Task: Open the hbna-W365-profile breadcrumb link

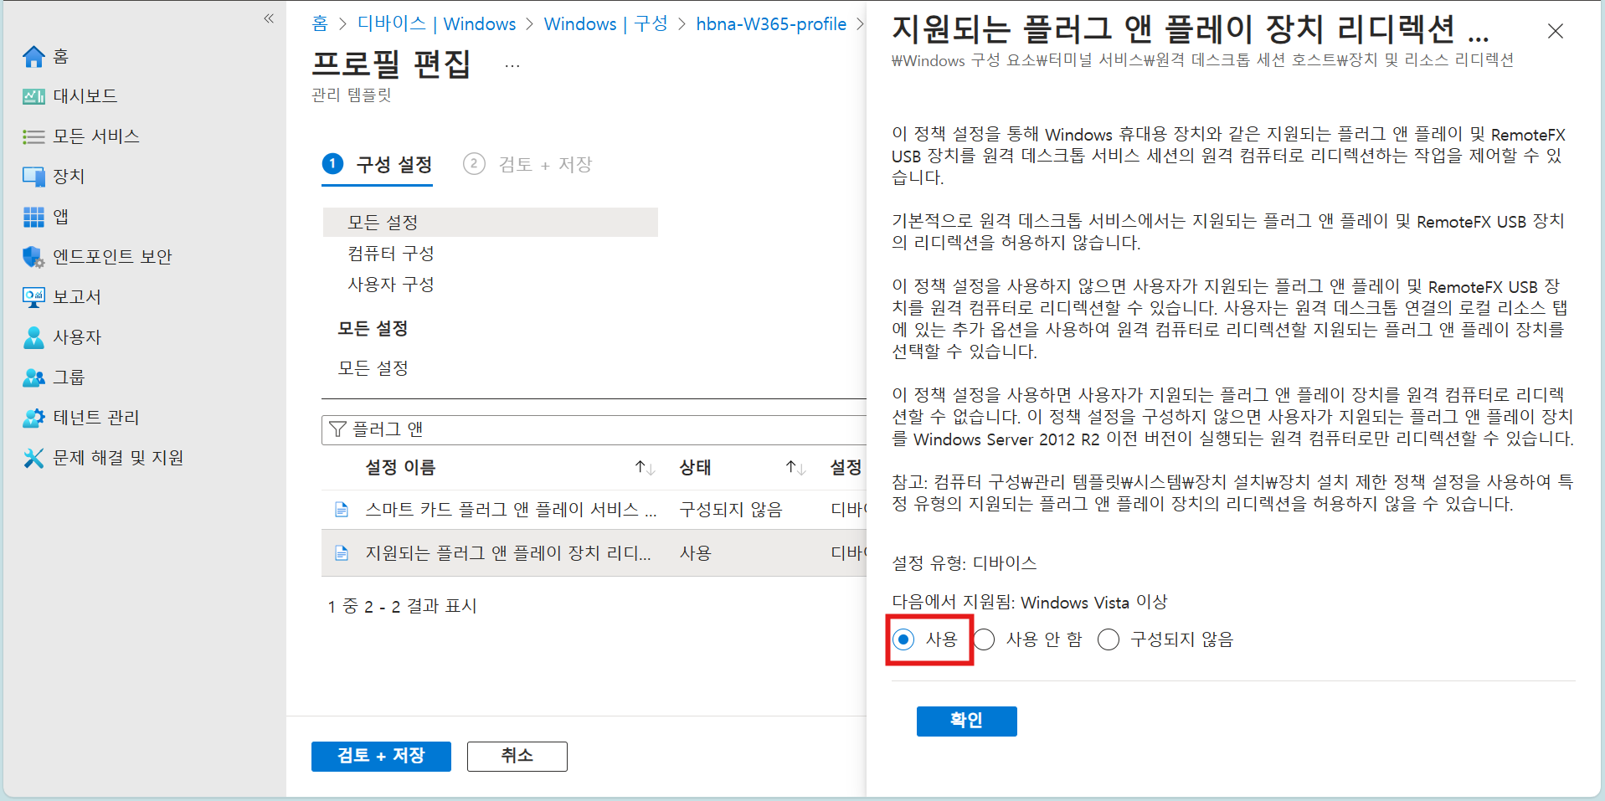Action: point(771,23)
